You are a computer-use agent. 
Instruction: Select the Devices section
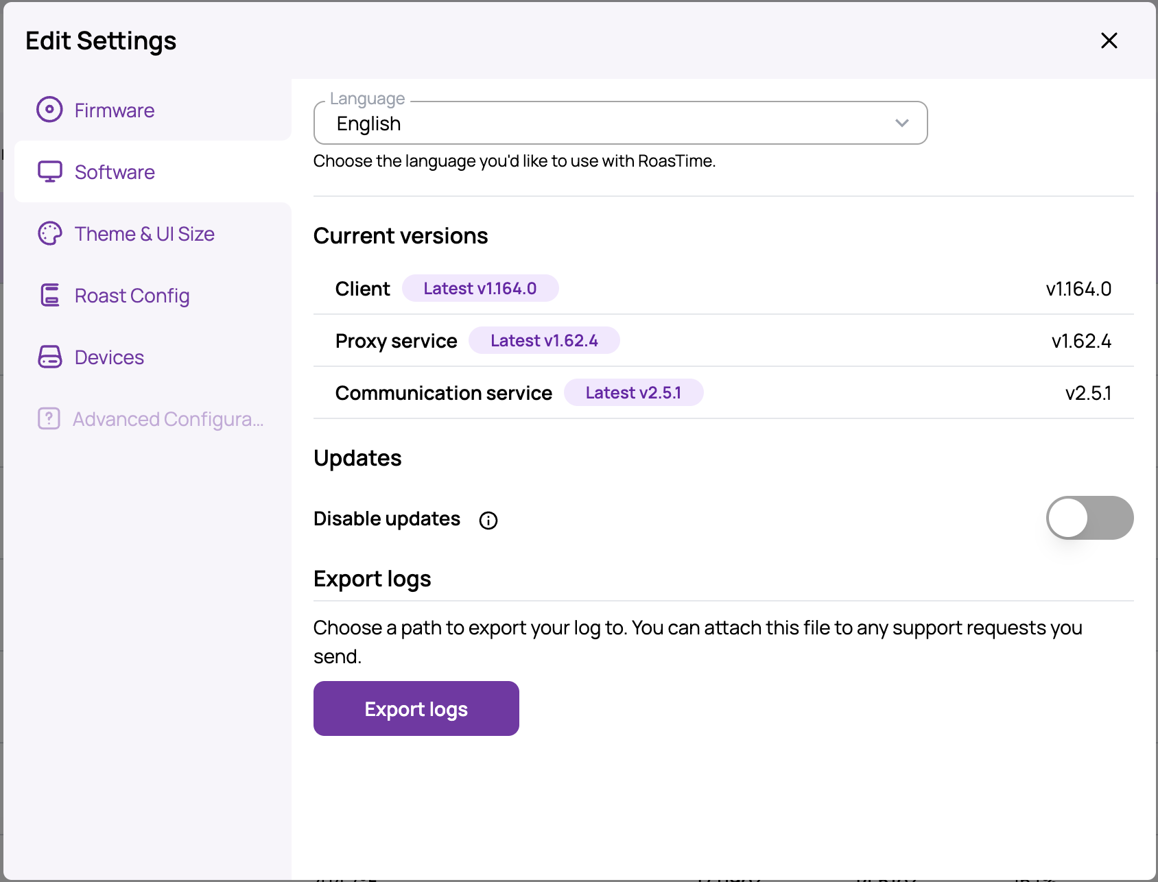click(109, 357)
